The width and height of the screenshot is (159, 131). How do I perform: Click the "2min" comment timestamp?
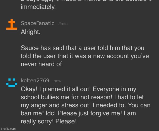click(63, 24)
